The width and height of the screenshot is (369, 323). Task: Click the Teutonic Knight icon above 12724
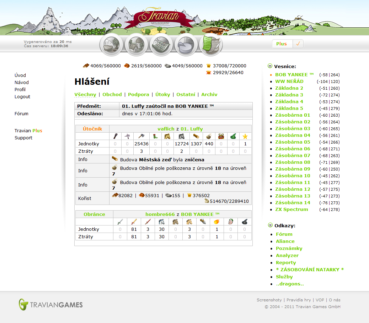181,136
